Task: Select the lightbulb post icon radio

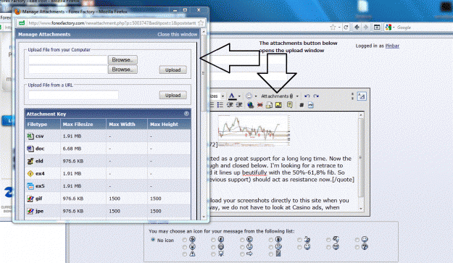Action: (213, 254)
